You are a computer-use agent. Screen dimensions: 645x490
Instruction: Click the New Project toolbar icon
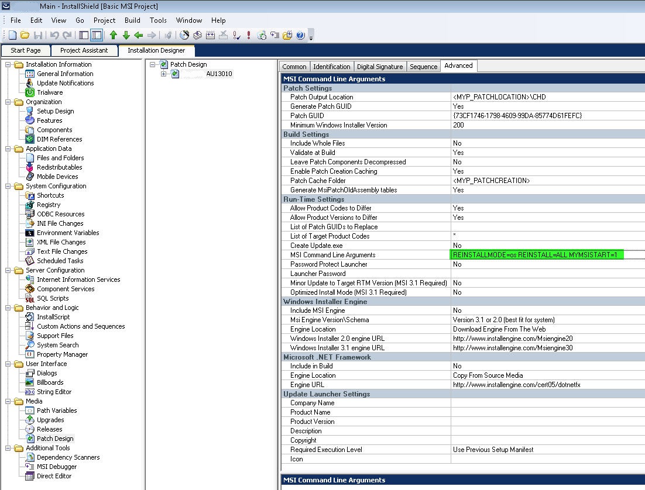13,36
